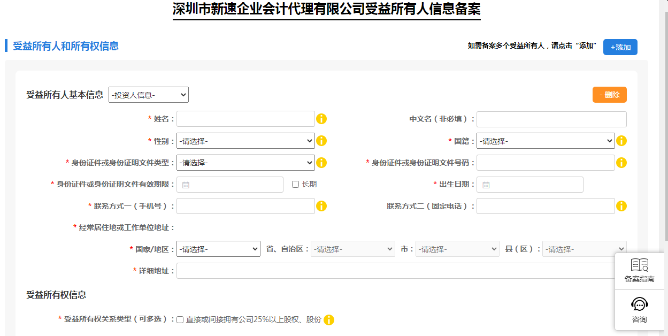Click info icon next to 手机号 field
This screenshot has width=668, height=336.
click(x=321, y=206)
